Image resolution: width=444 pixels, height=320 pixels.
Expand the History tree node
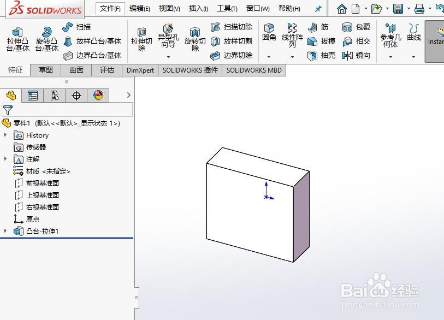[5, 135]
